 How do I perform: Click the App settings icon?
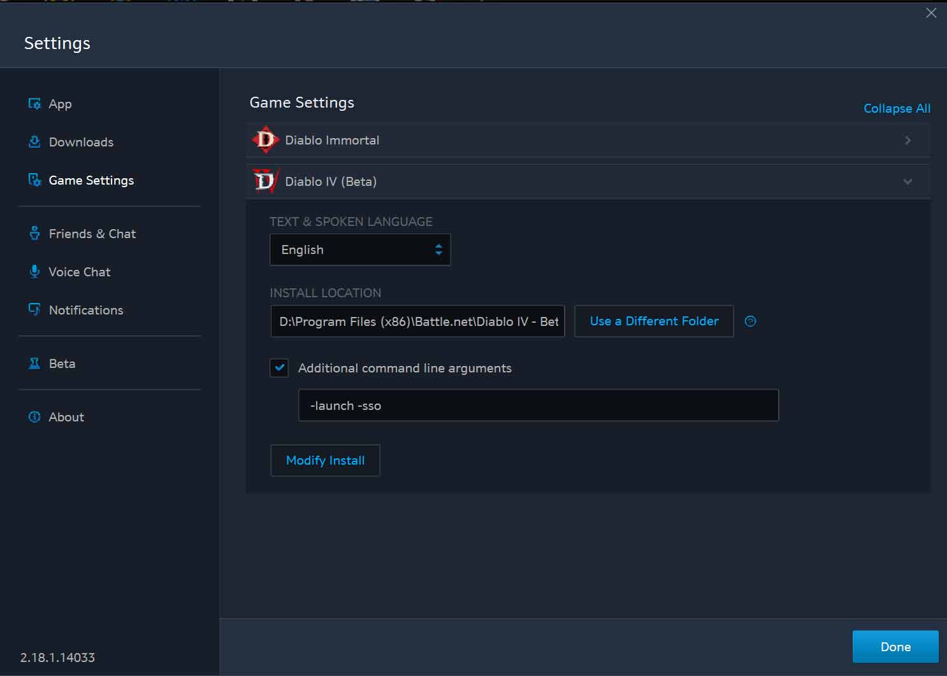coord(34,103)
